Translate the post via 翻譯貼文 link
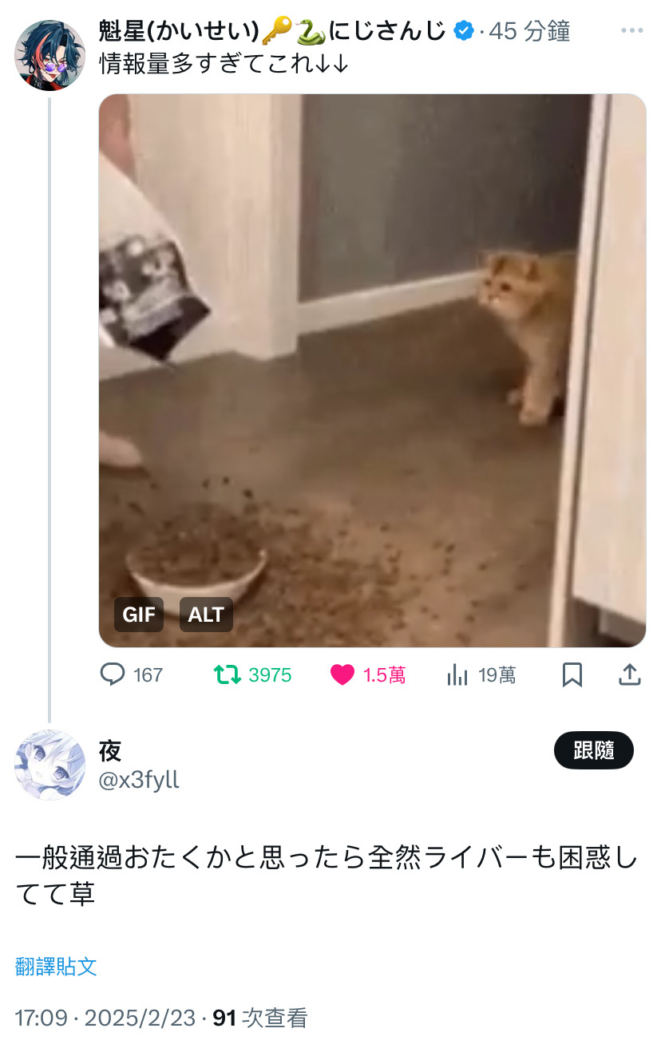 pos(56,967)
